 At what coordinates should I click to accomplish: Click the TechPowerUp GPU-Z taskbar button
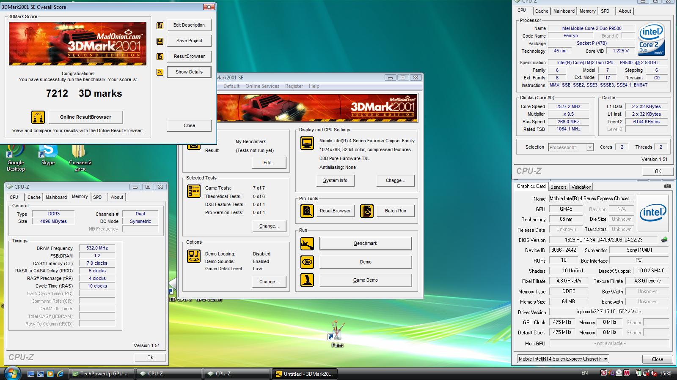pyautogui.click(x=102, y=374)
